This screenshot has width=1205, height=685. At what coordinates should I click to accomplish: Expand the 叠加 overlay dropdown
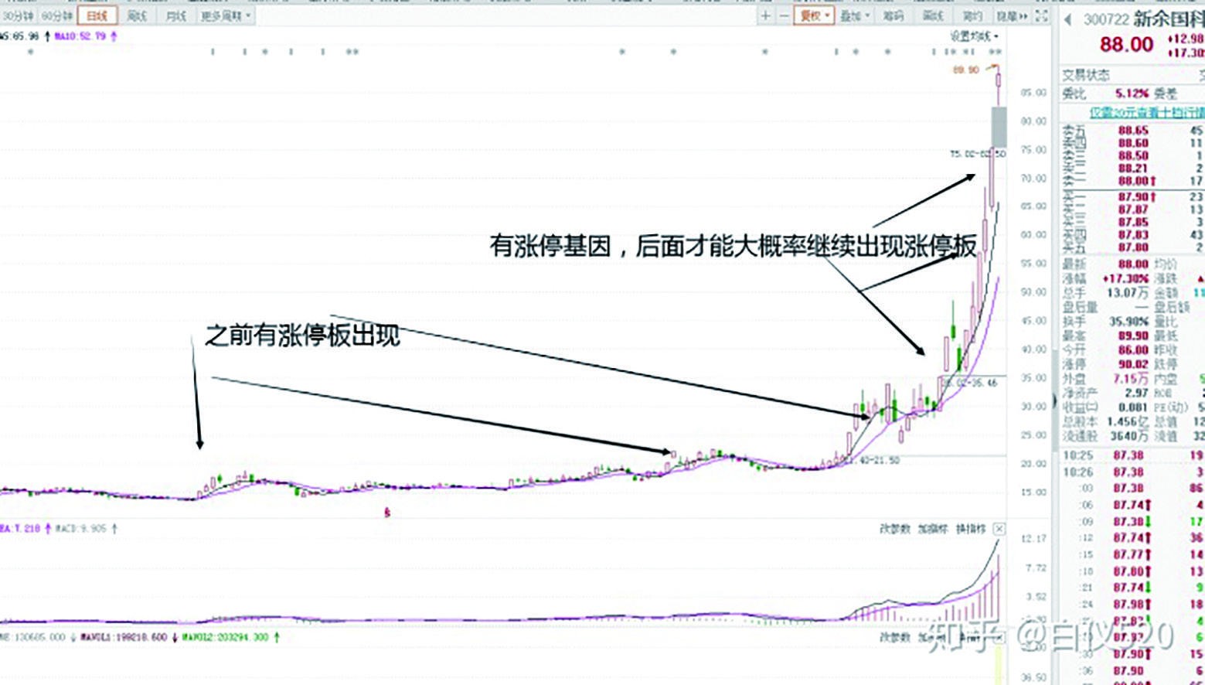[853, 15]
